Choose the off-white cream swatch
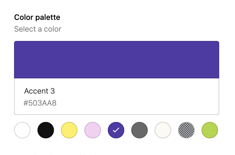235x155 pixels. (163, 130)
